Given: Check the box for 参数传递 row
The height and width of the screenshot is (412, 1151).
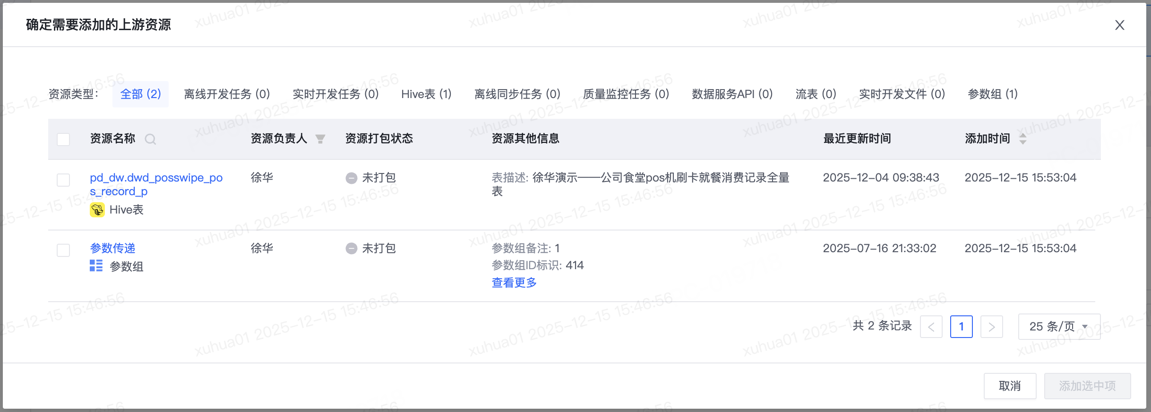Looking at the screenshot, I should pos(63,250).
